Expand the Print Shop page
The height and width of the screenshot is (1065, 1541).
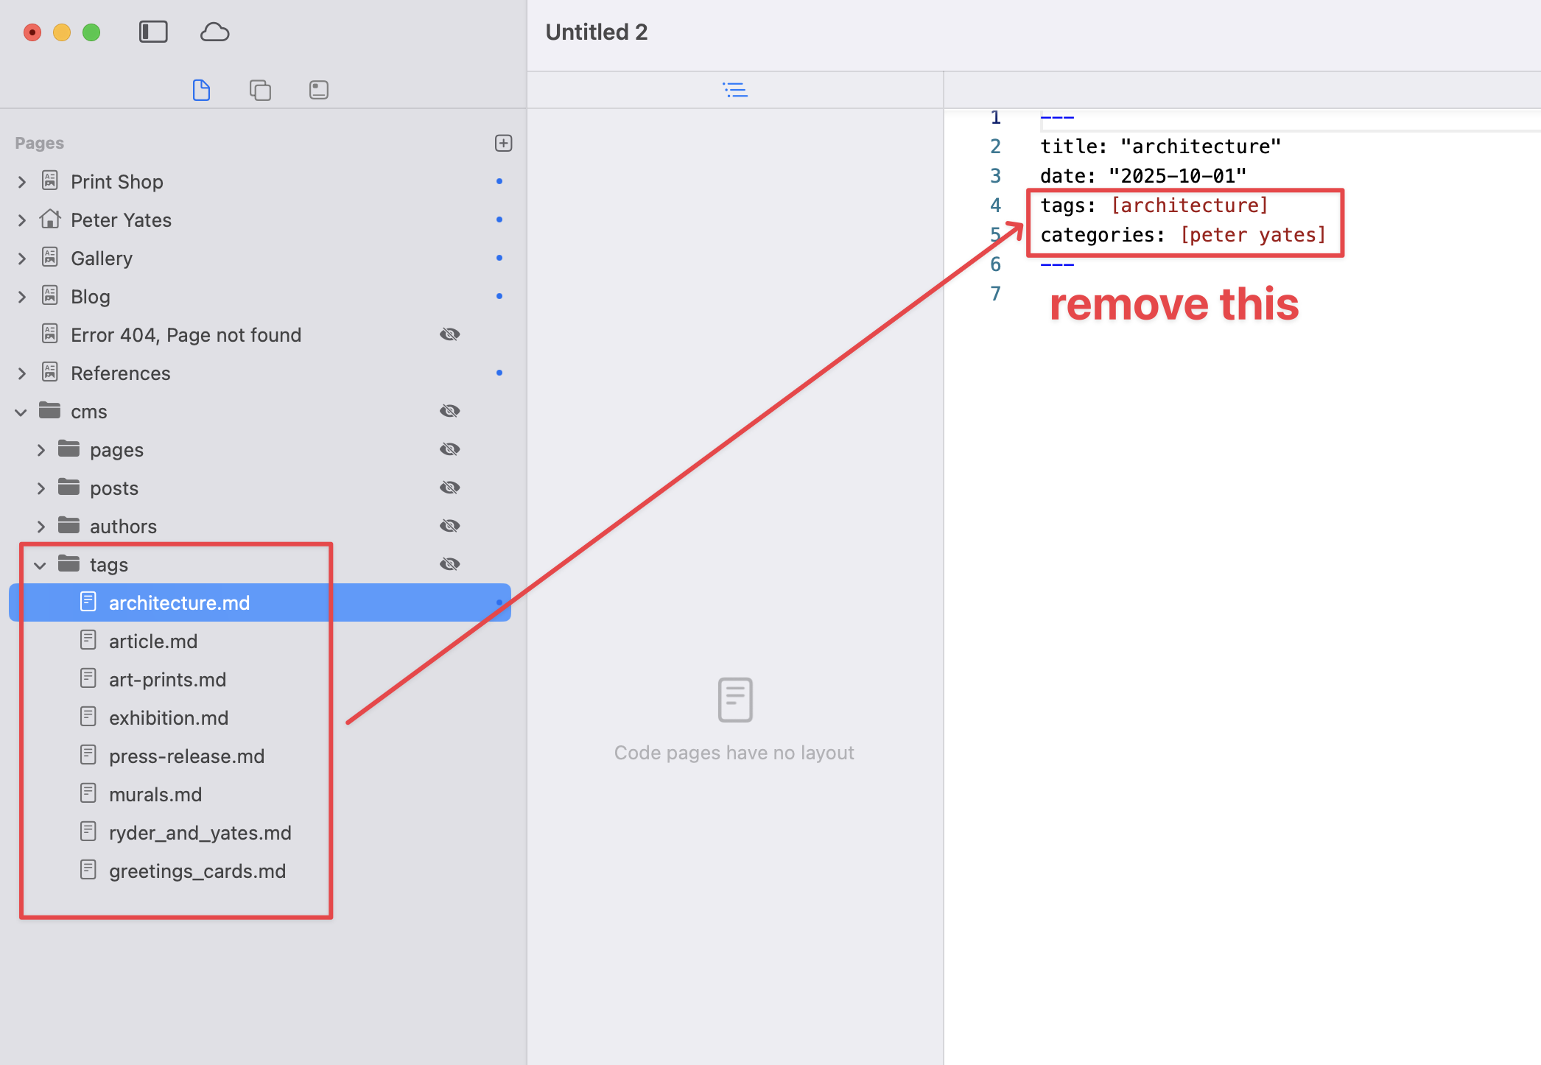(x=22, y=182)
